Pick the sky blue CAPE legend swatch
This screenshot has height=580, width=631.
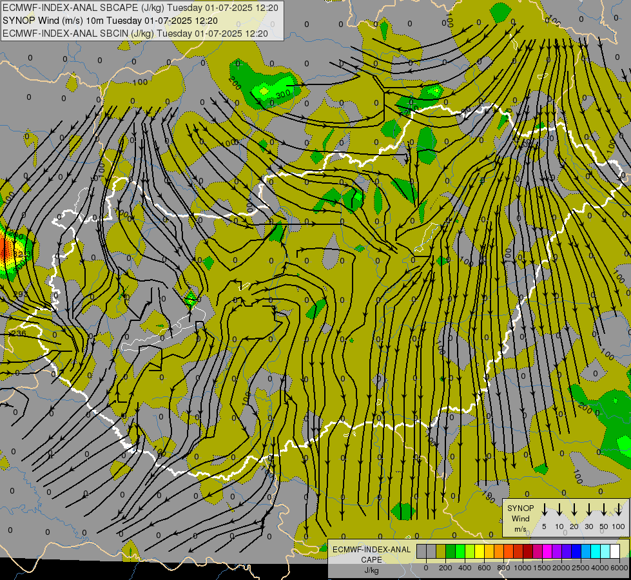coord(585,551)
